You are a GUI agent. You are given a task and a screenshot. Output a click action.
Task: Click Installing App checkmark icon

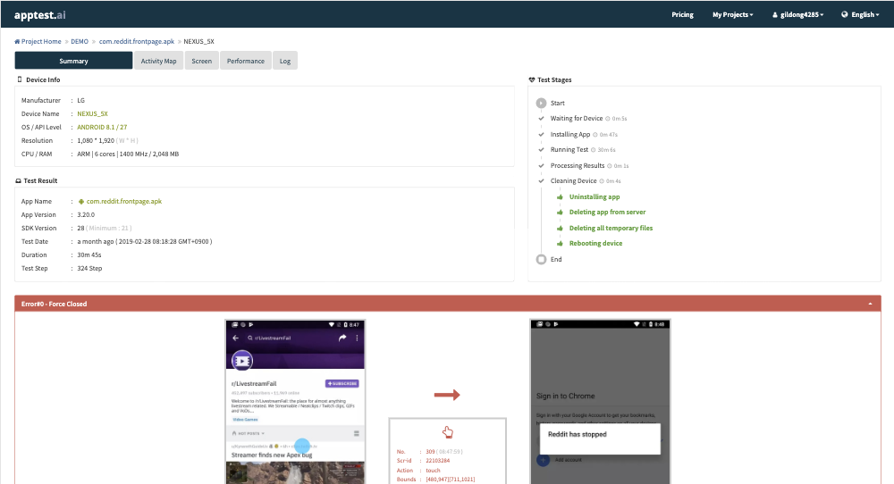(541, 134)
